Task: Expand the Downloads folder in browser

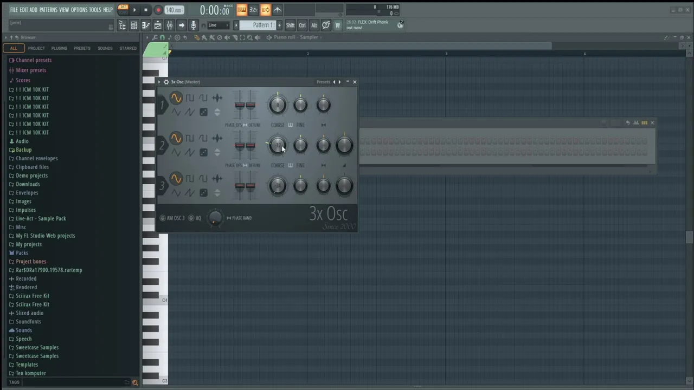Action: pos(28,184)
